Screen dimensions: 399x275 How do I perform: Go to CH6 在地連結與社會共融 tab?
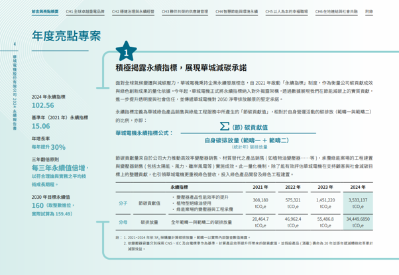pos(337,12)
